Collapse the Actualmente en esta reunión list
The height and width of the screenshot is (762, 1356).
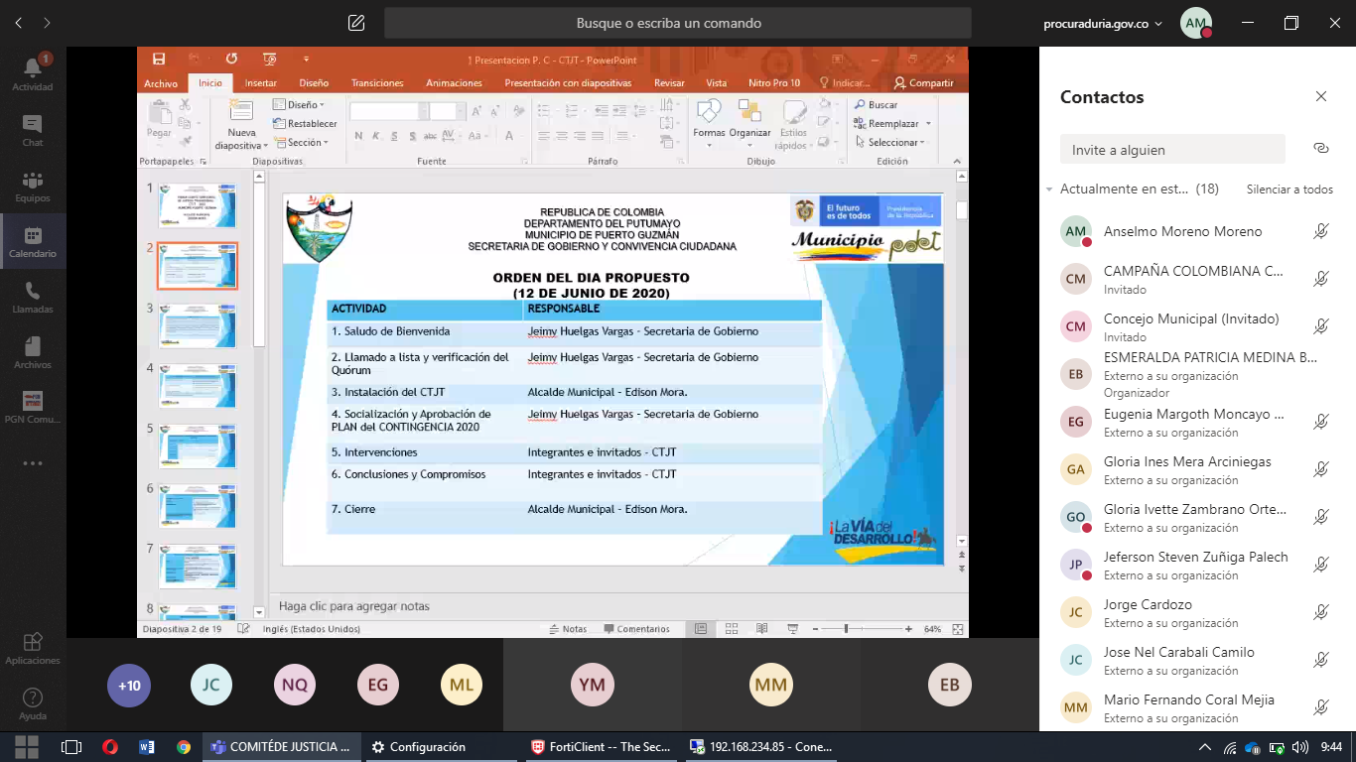tap(1049, 190)
